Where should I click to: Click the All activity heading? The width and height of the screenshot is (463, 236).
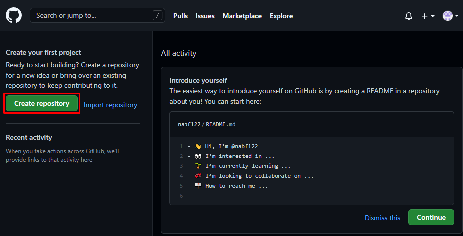[179, 53]
